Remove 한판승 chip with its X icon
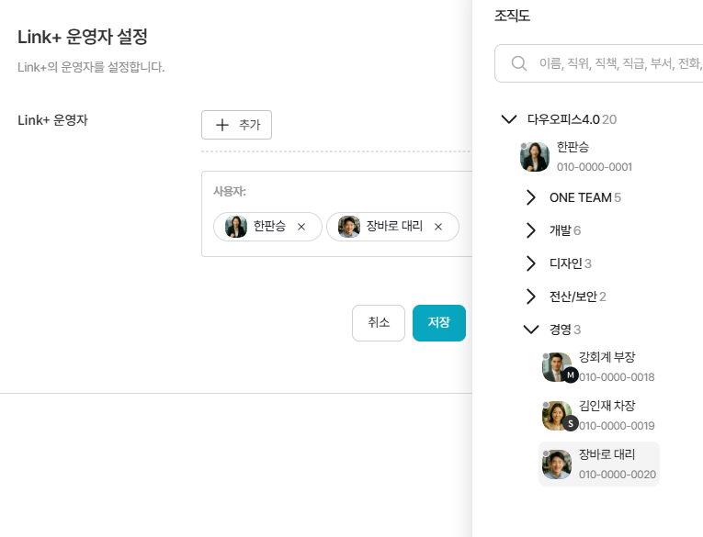Viewport: 703px width, 537px height. (x=301, y=227)
